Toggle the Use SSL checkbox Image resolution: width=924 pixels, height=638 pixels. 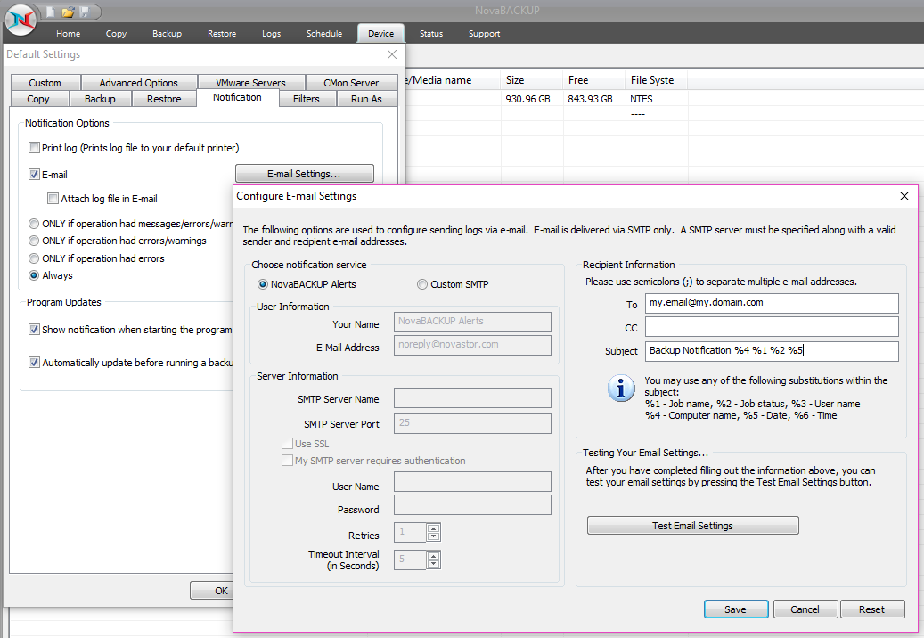point(288,444)
